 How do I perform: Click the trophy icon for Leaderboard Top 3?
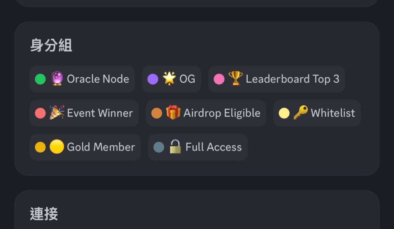click(x=235, y=79)
